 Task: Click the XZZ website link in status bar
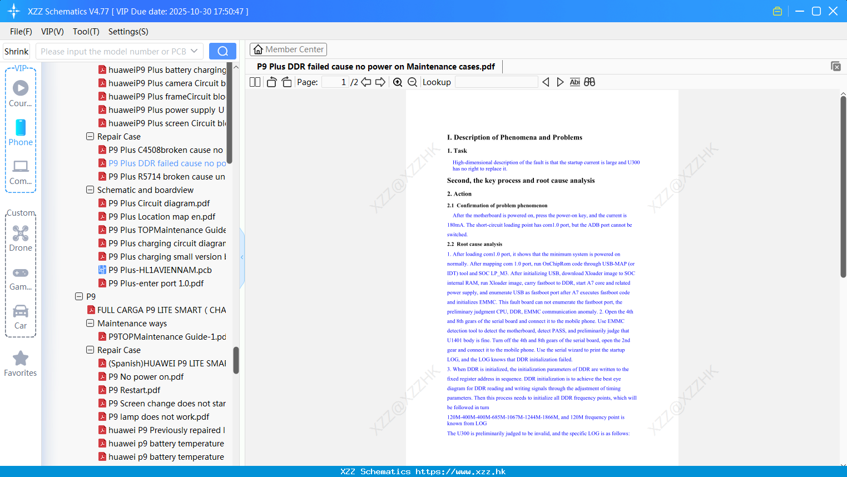coord(460,471)
